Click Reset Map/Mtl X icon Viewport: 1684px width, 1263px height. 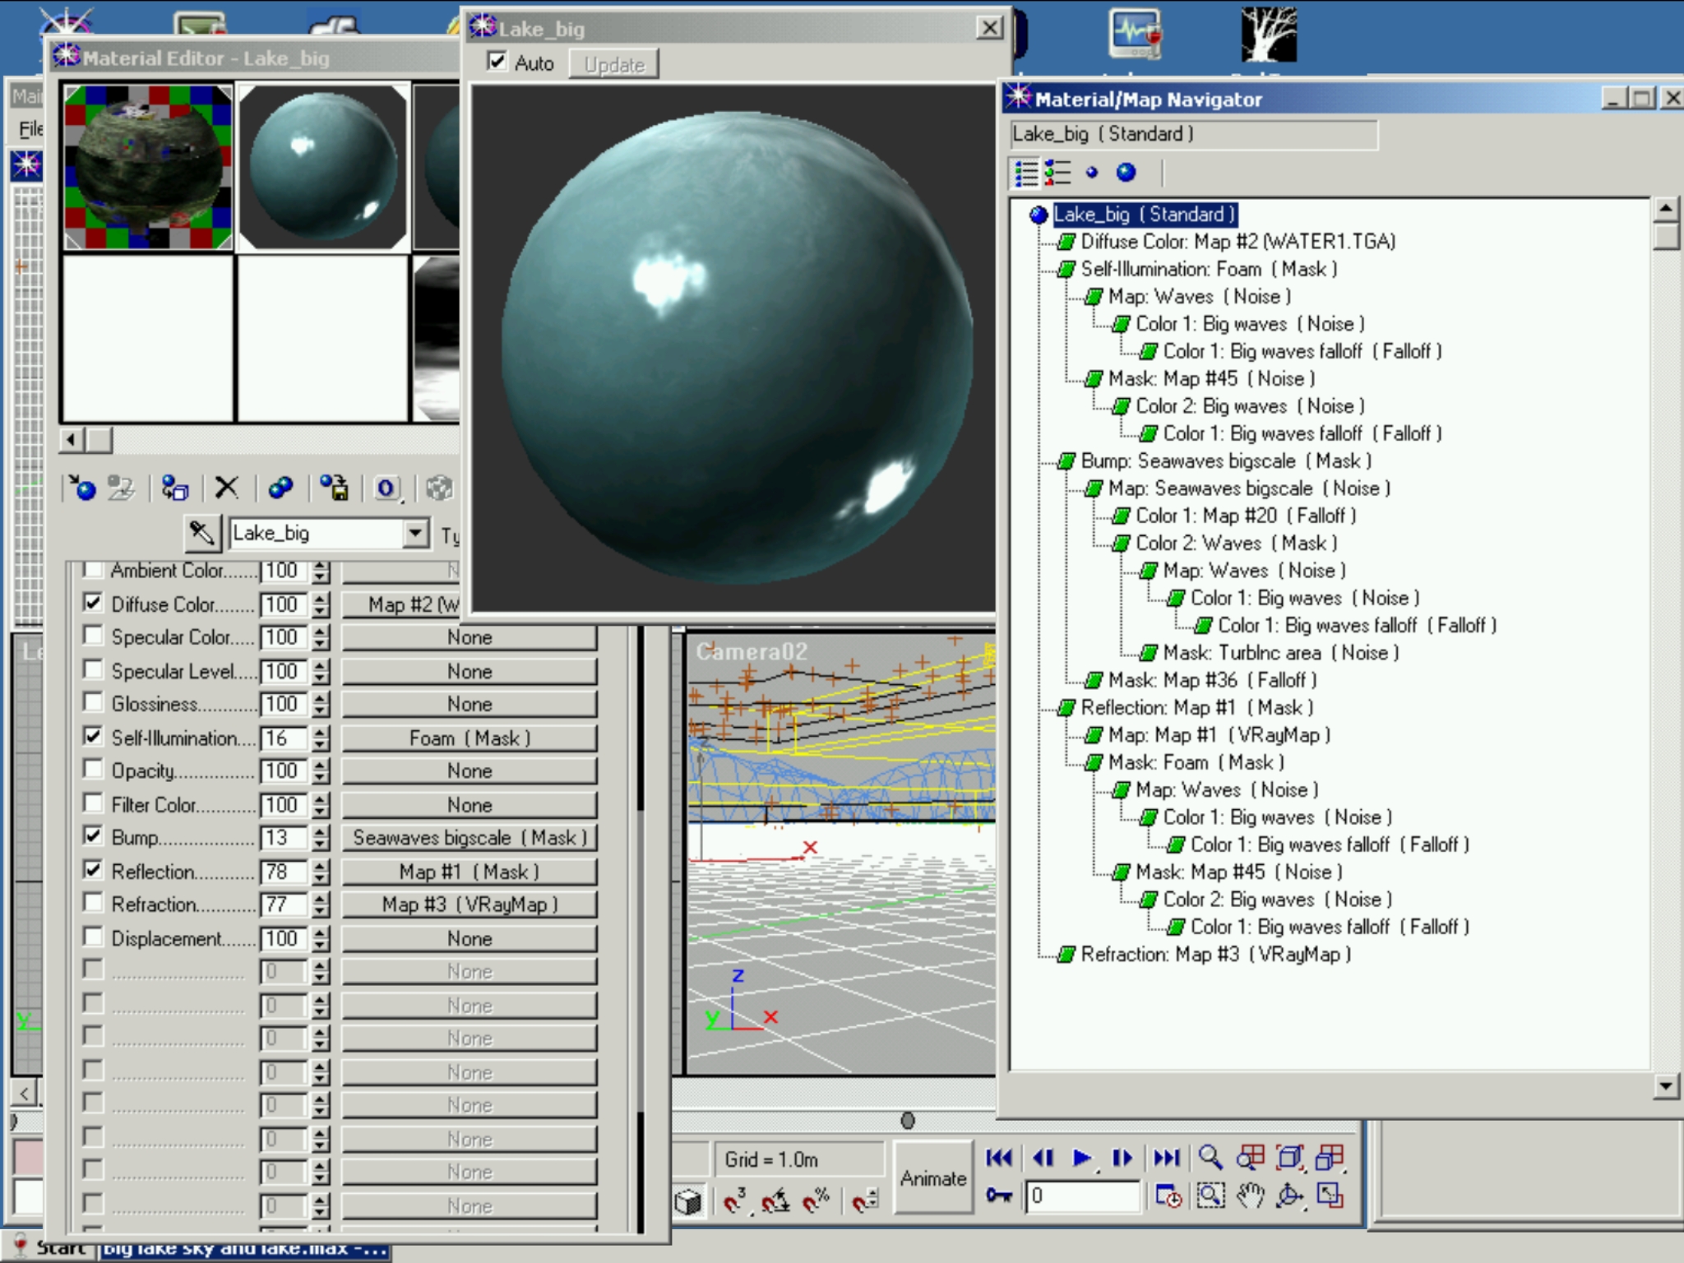pyautogui.click(x=226, y=488)
